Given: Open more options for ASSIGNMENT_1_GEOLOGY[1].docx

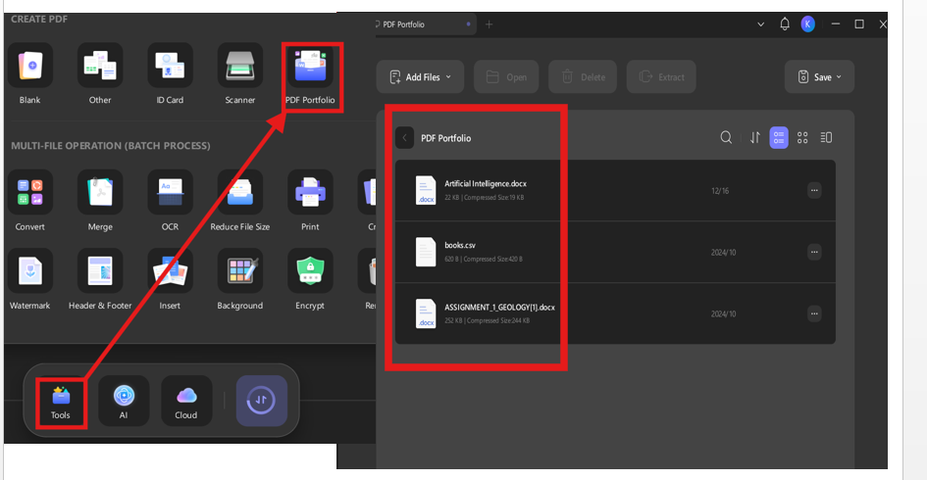Looking at the screenshot, I should click(814, 313).
